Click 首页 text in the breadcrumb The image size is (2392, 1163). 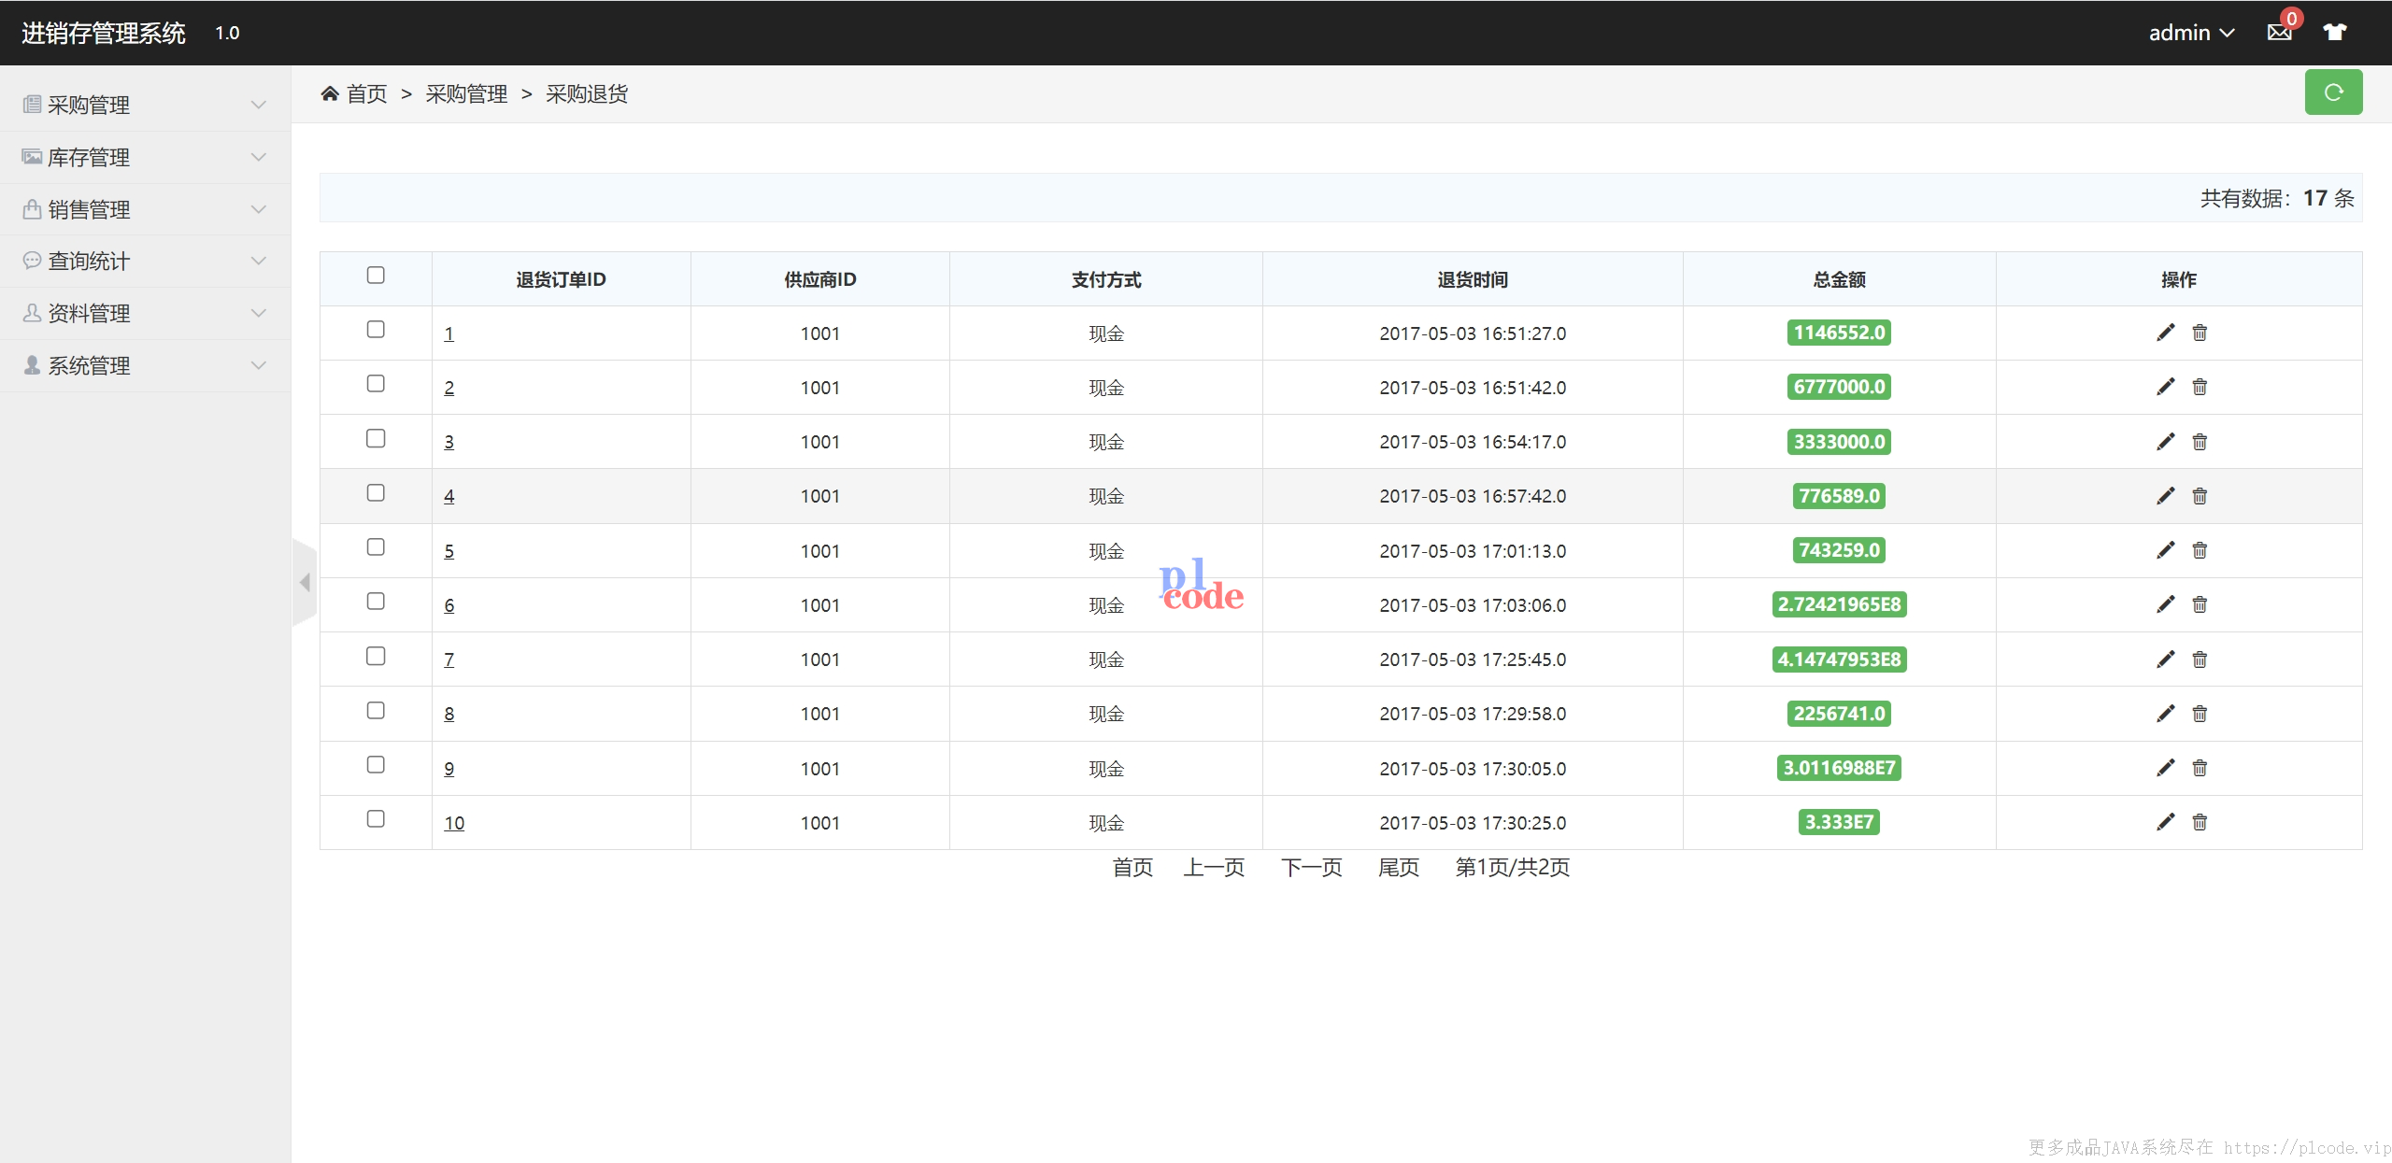[366, 93]
